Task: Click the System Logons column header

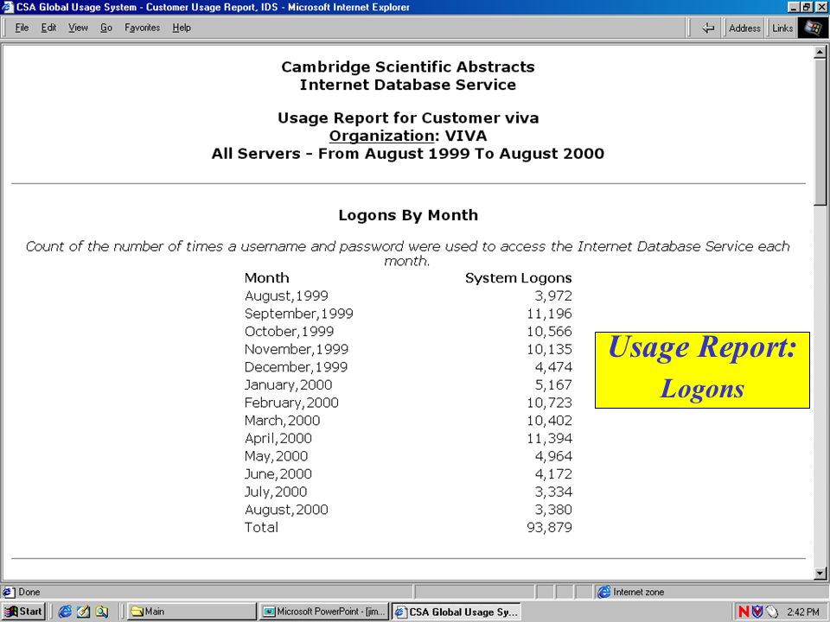Action: (x=519, y=278)
